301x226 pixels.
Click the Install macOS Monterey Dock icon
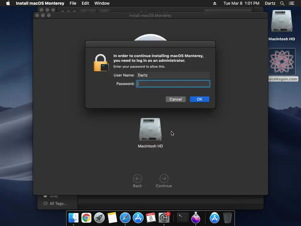[x=195, y=217]
